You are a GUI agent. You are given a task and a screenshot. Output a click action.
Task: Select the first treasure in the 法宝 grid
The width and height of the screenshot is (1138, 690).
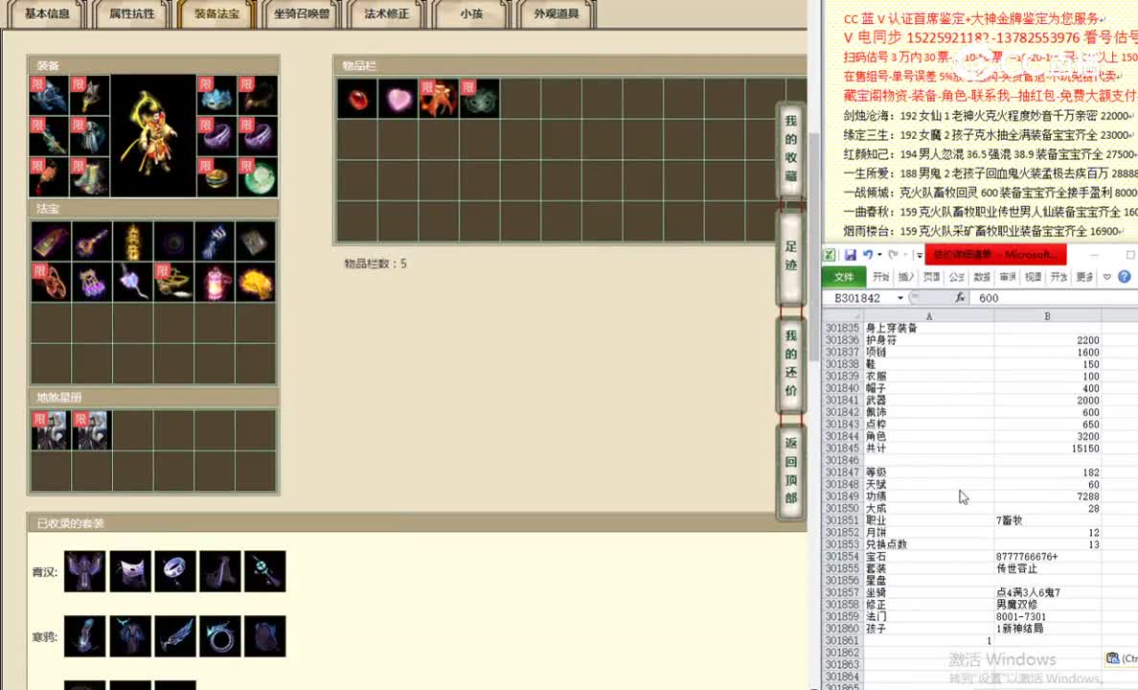click(50, 241)
